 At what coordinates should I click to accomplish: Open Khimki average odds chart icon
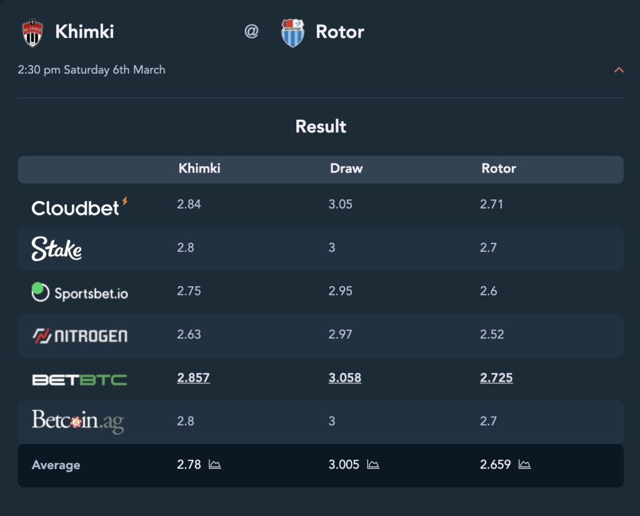215,464
